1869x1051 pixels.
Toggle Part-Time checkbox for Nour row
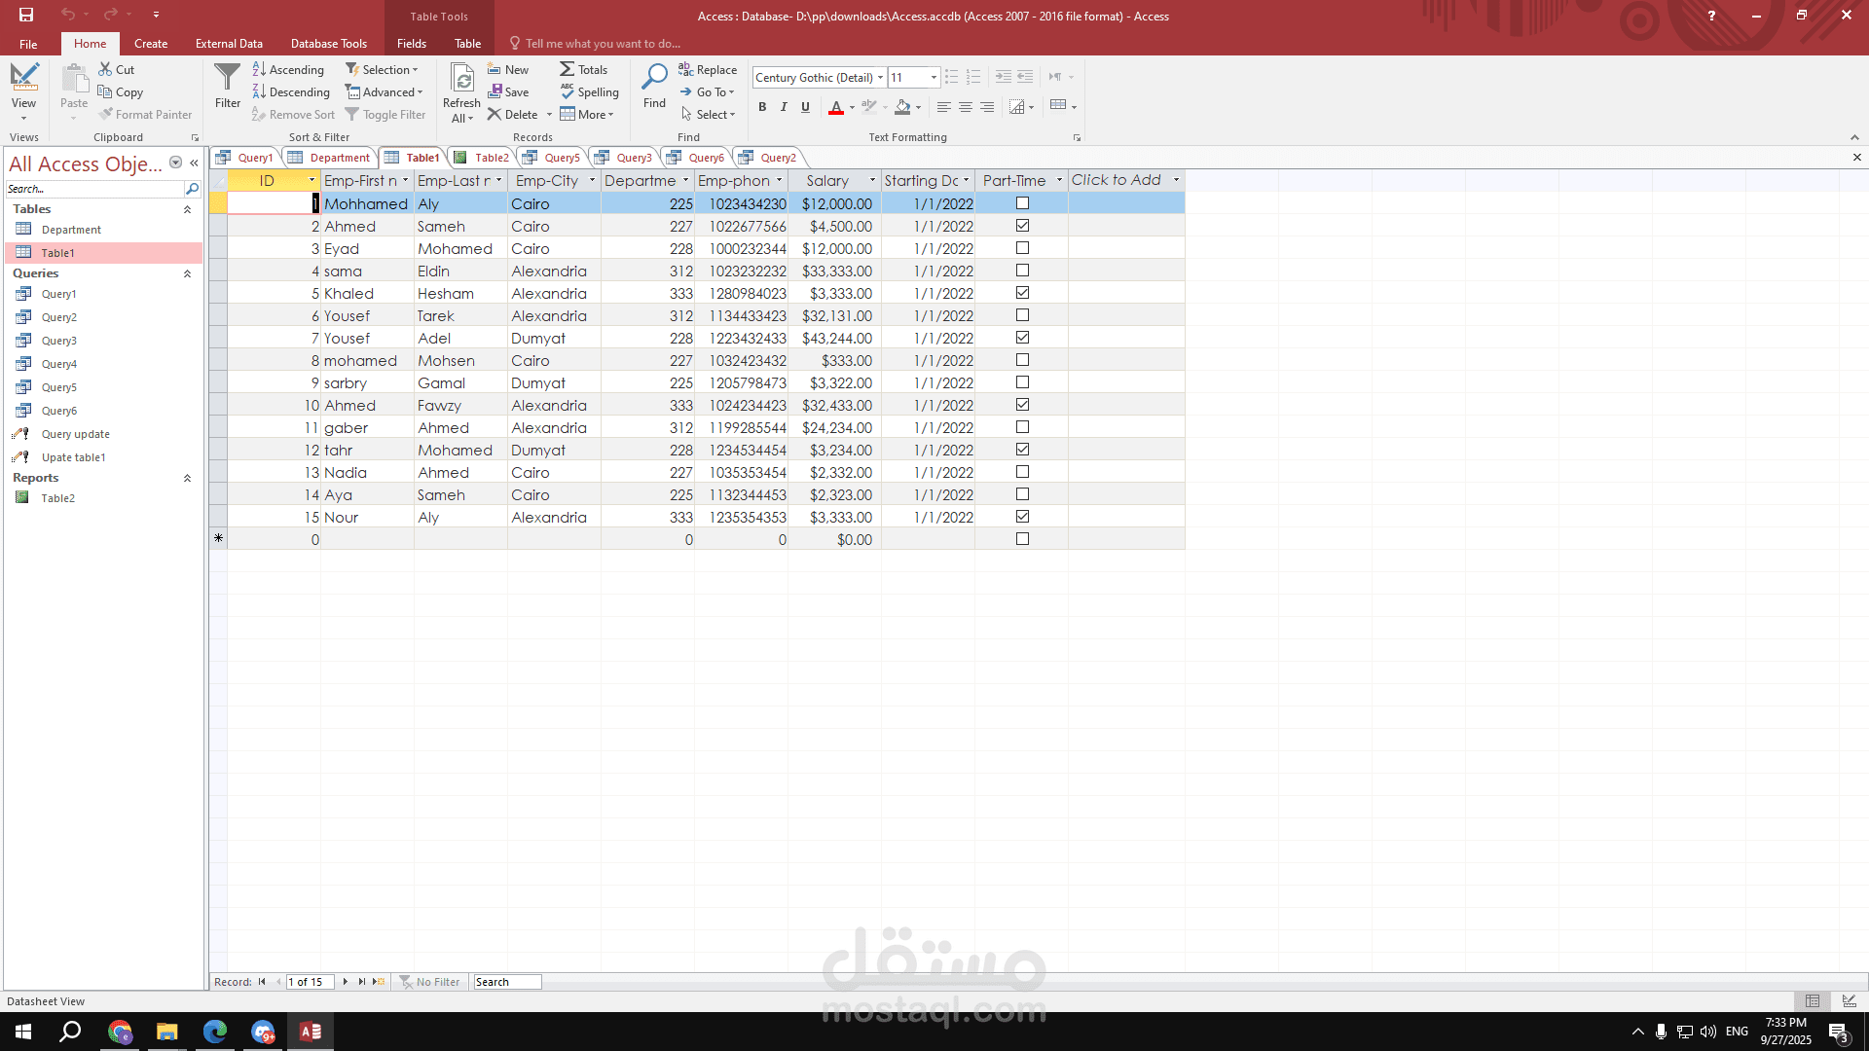pyautogui.click(x=1022, y=517)
